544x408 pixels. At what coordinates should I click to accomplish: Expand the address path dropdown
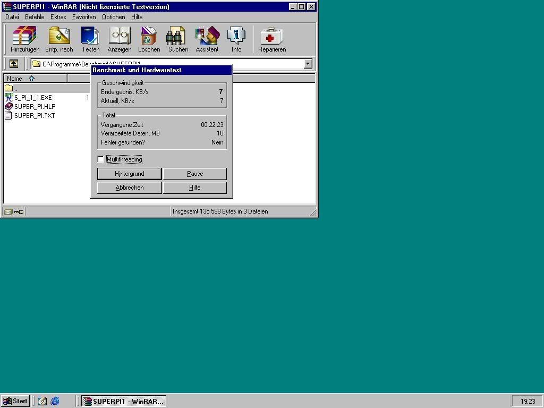coord(308,64)
